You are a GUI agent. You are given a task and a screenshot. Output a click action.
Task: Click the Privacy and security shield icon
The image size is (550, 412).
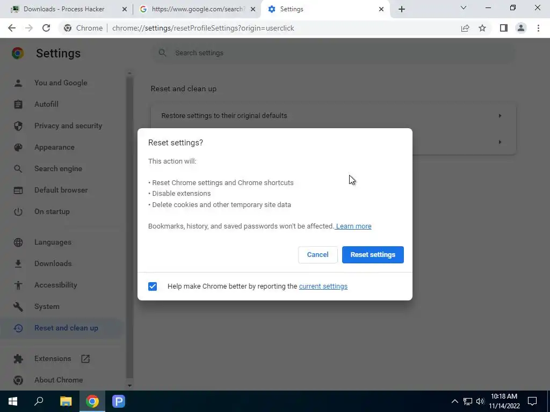pos(18,126)
